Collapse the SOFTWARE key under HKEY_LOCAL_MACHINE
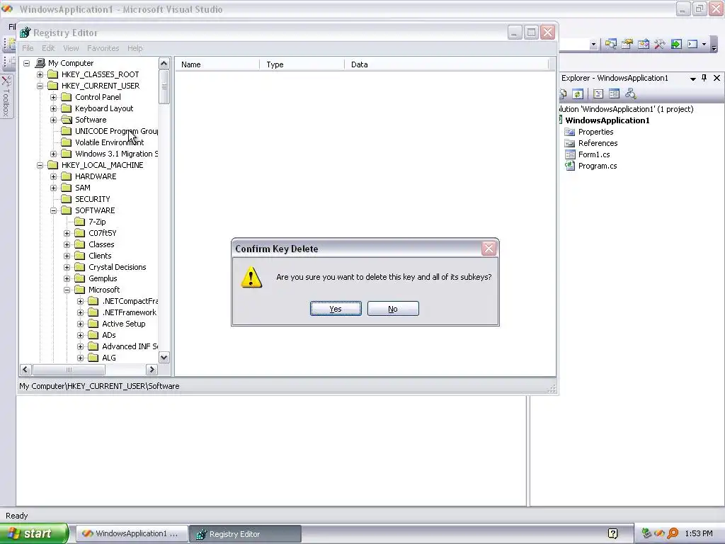 [x=54, y=210]
